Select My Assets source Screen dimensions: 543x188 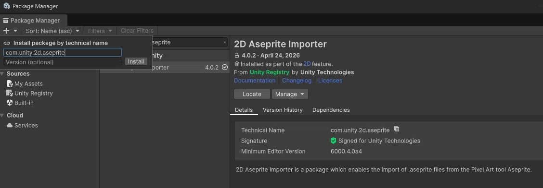click(28, 83)
